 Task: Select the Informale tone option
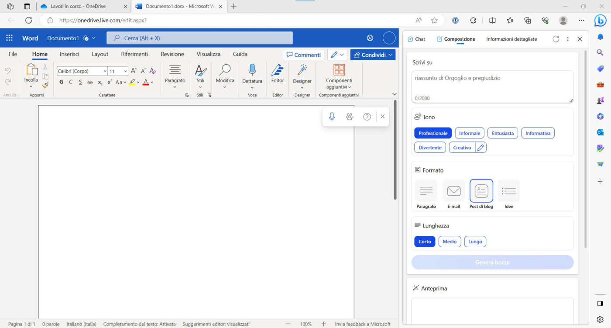tap(469, 133)
